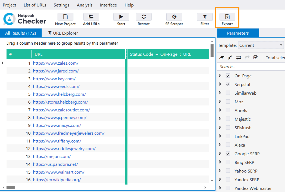The width and height of the screenshot is (285, 192).
Task: Open the https://us.pandora.net/ link
Action: pyautogui.click(x=55, y=164)
